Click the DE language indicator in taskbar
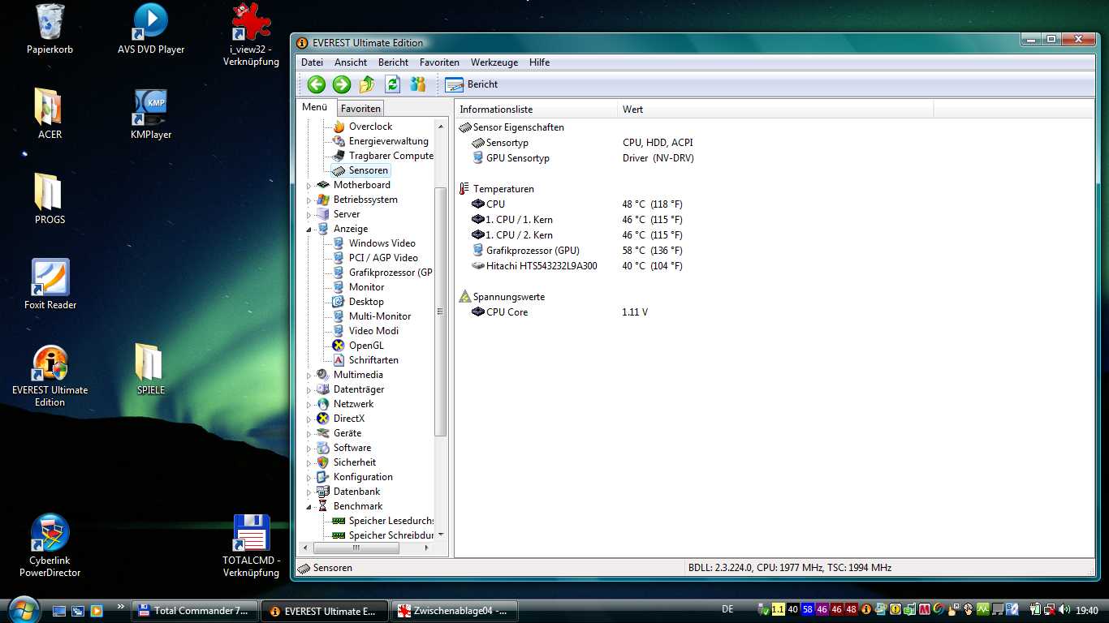The height and width of the screenshot is (623, 1109). 727,609
